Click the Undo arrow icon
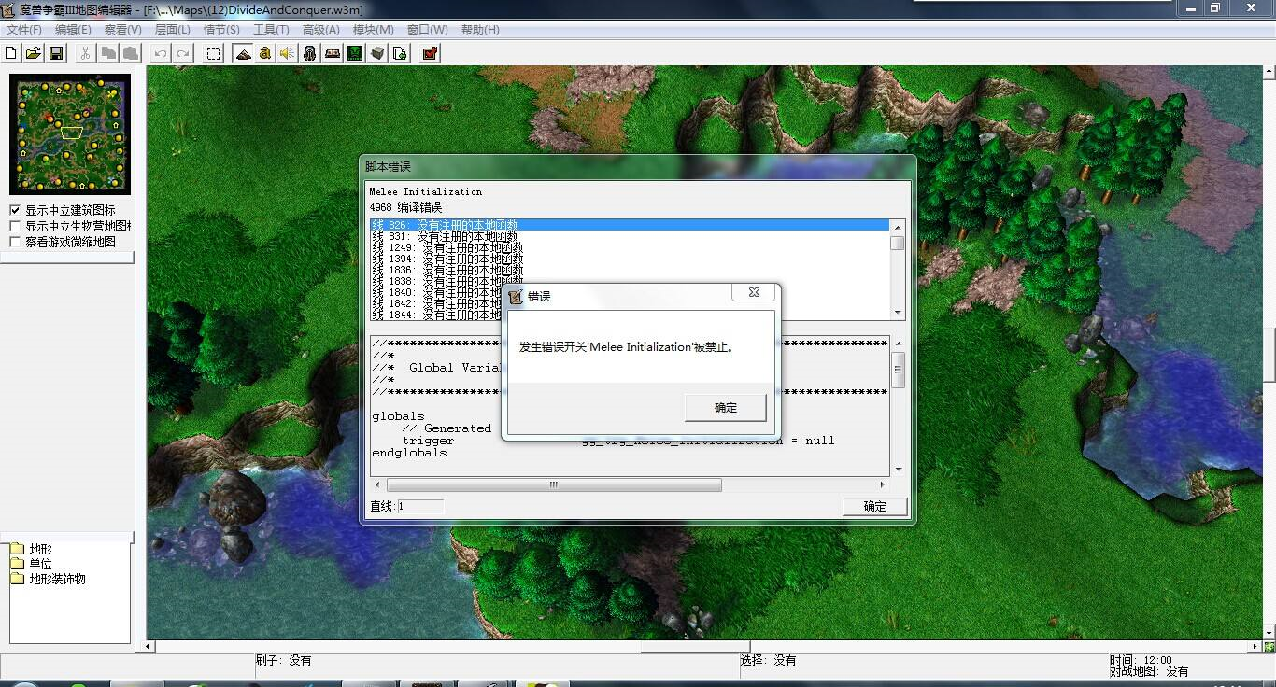Image resolution: width=1276 pixels, height=687 pixels. pyautogui.click(x=161, y=53)
